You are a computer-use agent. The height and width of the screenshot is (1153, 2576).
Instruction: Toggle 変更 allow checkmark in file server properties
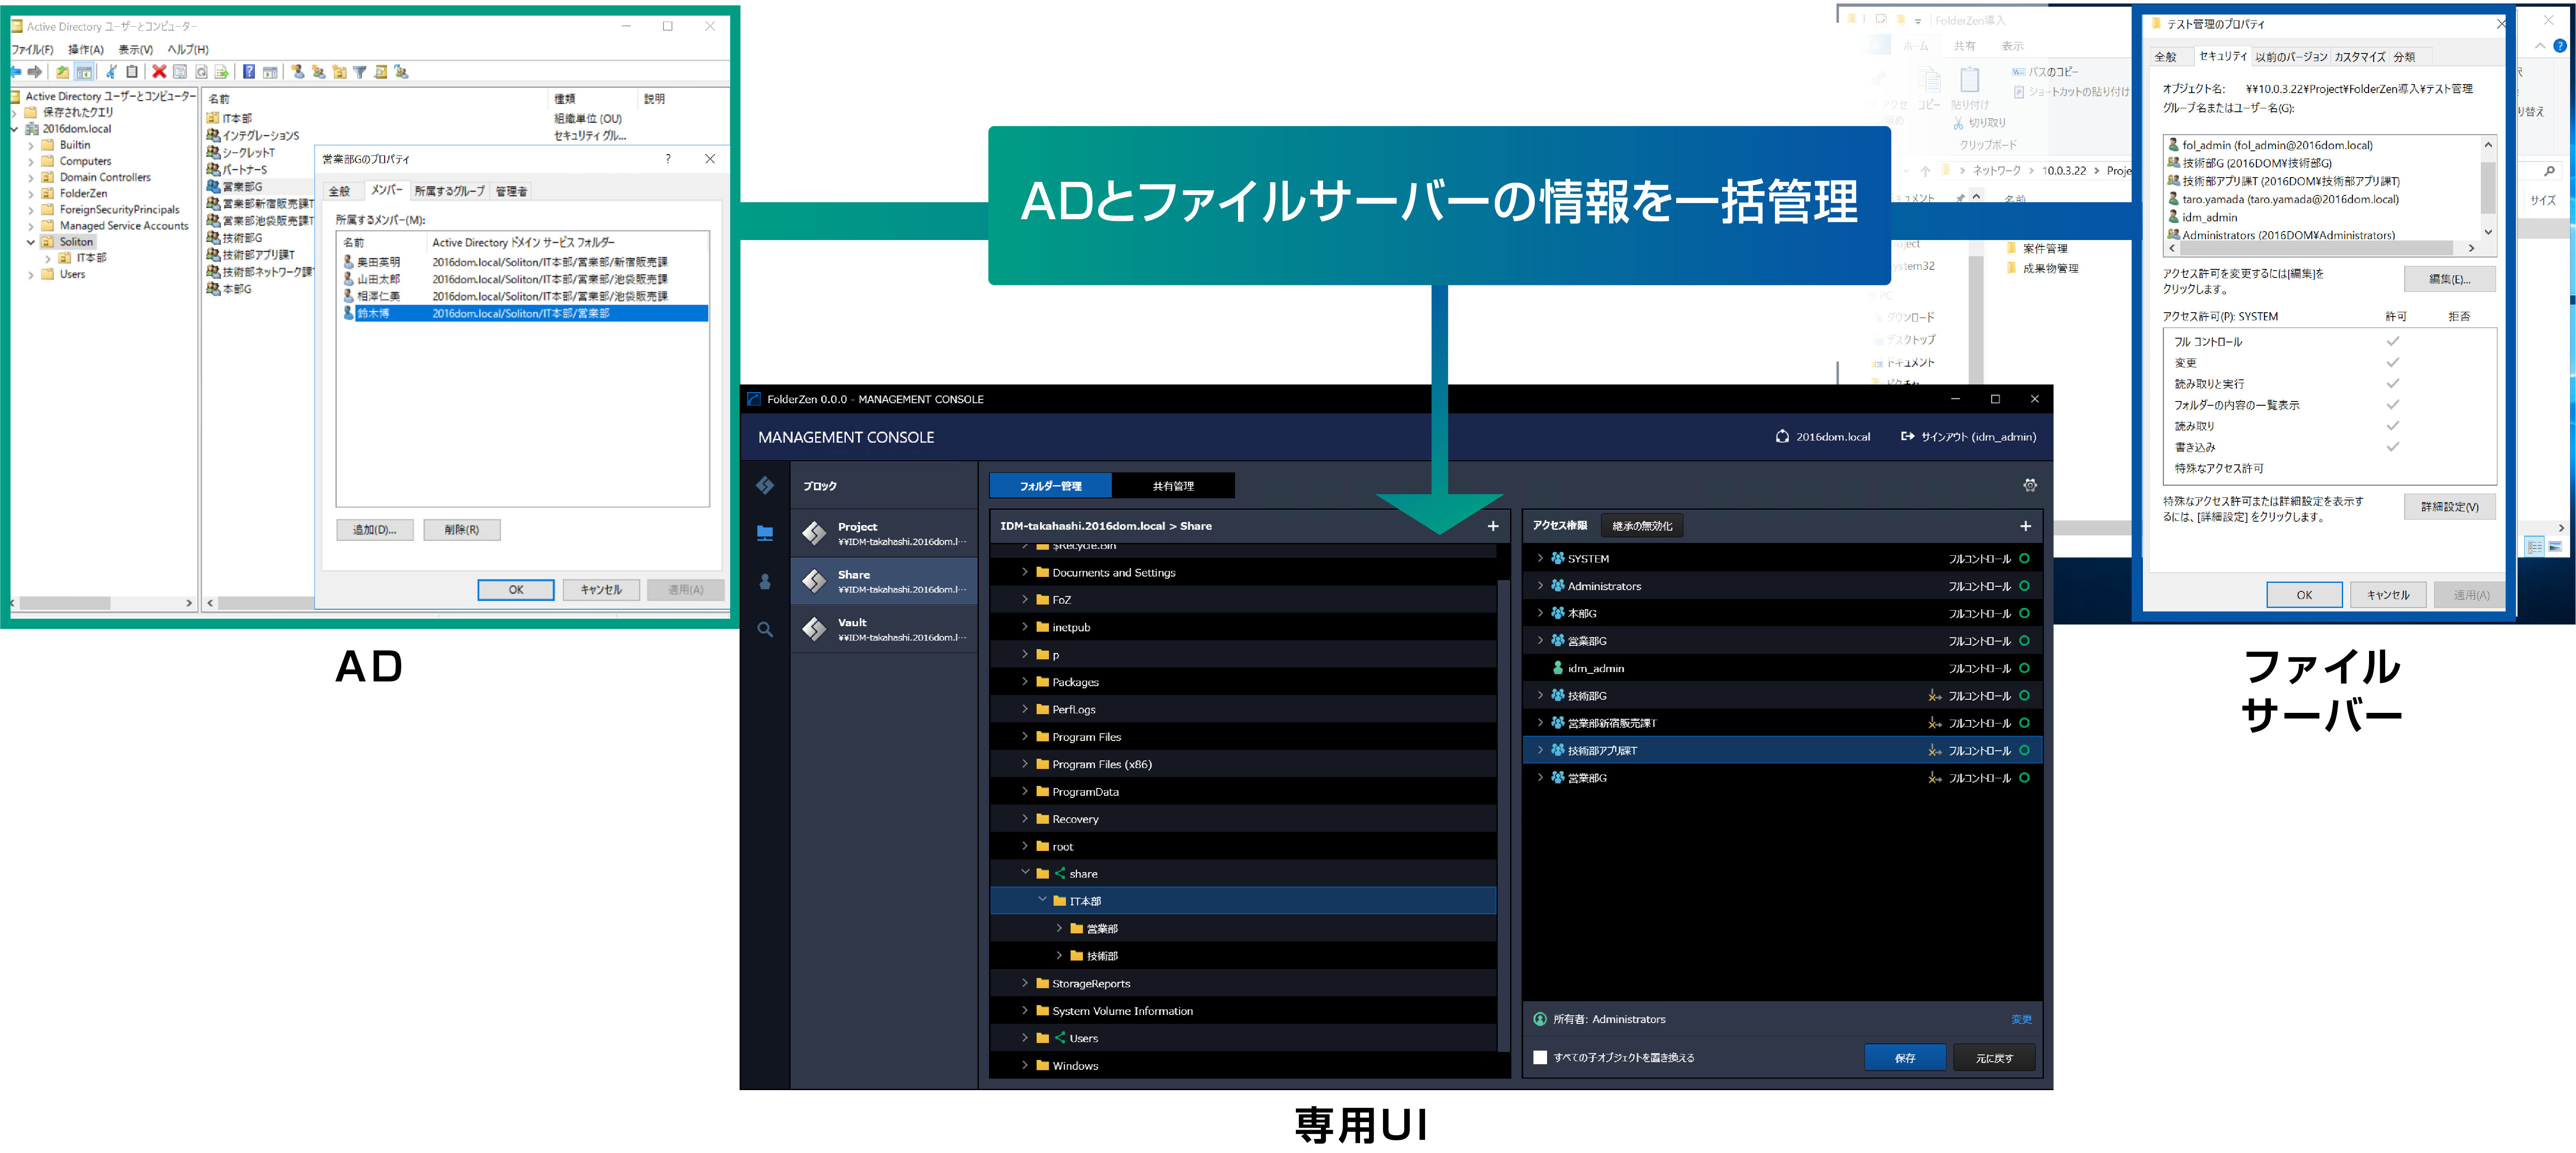(2393, 362)
